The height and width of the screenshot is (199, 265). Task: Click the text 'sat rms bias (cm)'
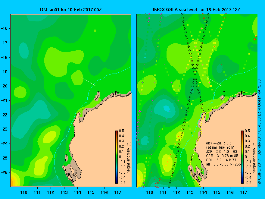[x=220, y=147]
